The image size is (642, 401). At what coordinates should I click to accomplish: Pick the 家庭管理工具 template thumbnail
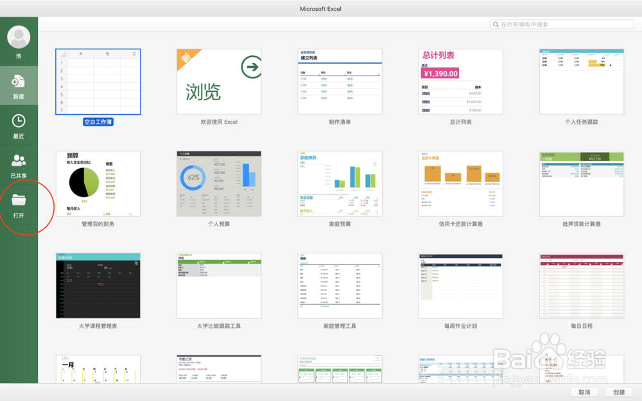coord(340,286)
